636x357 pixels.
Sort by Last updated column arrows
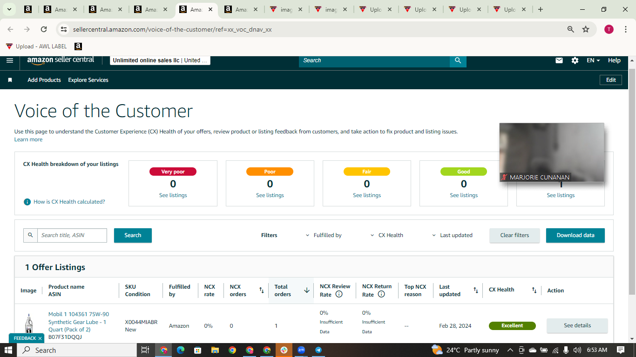pos(476,290)
